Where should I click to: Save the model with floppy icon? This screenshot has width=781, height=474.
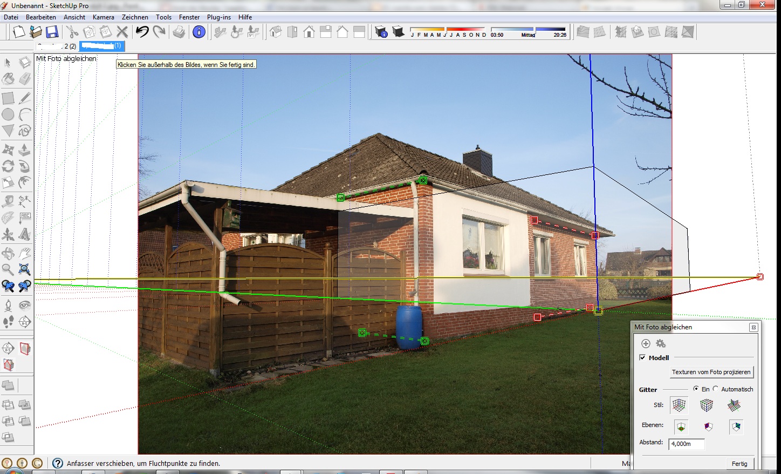52,32
